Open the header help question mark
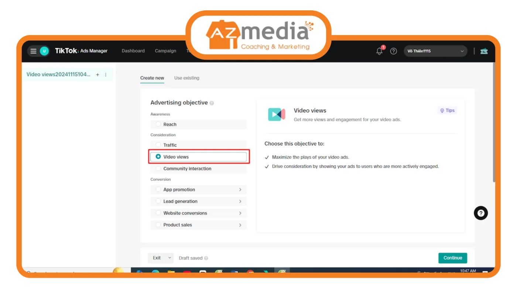 pos(394,51)
